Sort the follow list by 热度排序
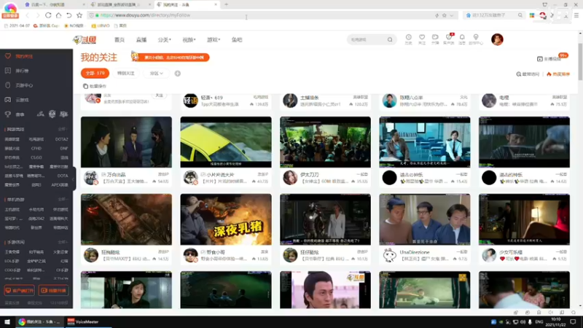Viewport: 583px width, 328px height. (557, 74)
